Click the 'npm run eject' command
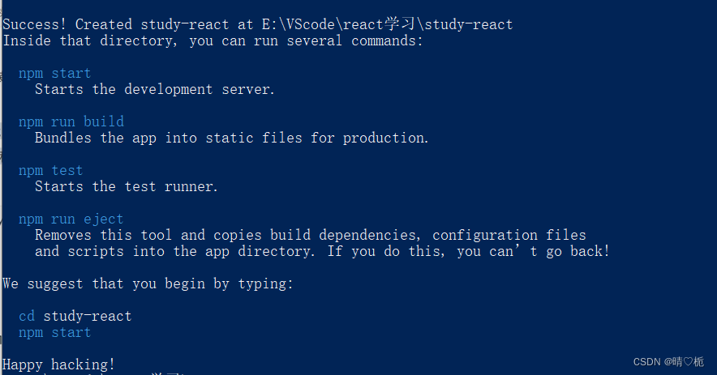 click(71, 219)
